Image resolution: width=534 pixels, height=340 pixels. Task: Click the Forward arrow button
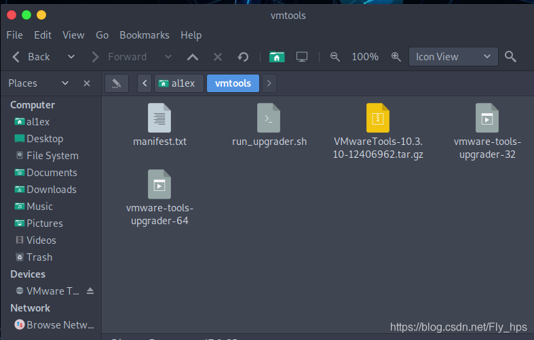[x=119, y=57]
